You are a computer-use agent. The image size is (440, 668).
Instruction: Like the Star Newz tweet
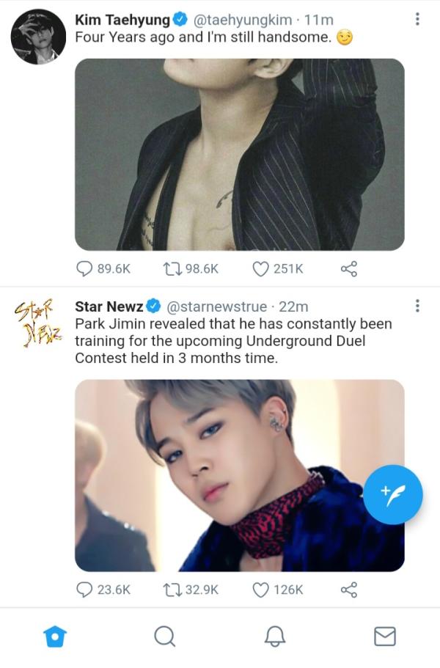[260, 590]
